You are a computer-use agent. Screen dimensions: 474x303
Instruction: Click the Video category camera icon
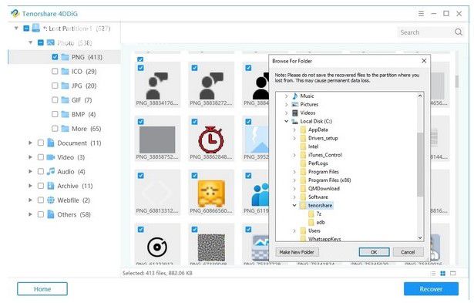[51, 157]
